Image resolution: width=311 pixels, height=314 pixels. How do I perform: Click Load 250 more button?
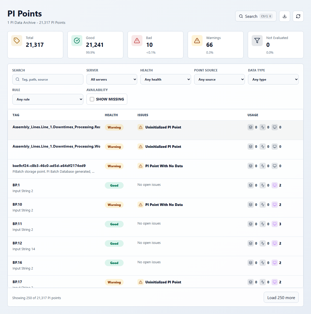[281, 298]
